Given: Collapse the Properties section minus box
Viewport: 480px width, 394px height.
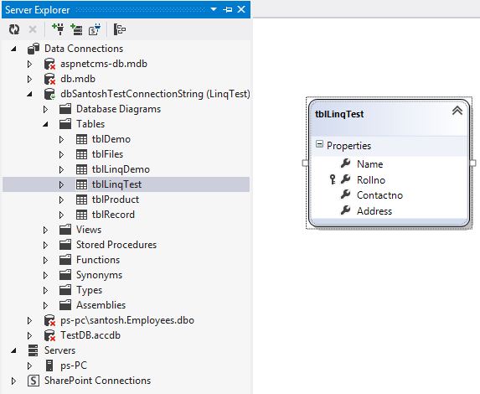Looking at the screenshot, I should pyautogui.click(x=319, y=144).
